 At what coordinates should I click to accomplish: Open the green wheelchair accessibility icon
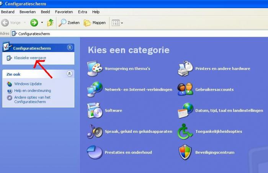[x=185, y=131]
